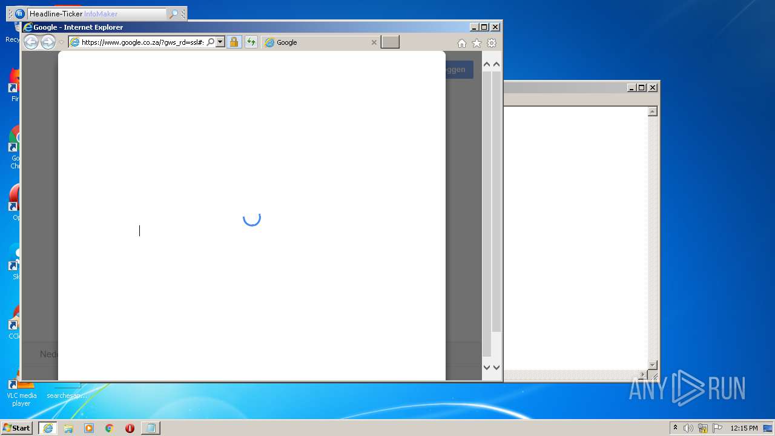Focus the Headline-Ticker InfoMaker text field
The width and height of the screenshot is (775, 436).
click(x=97, y=14)
